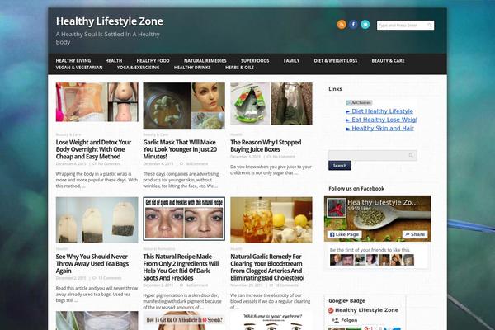Click the Facebook page profile picture

(337, 208)
